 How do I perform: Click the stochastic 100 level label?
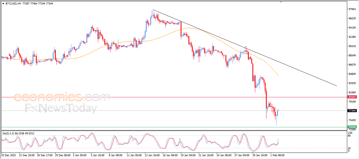(350, 133)
